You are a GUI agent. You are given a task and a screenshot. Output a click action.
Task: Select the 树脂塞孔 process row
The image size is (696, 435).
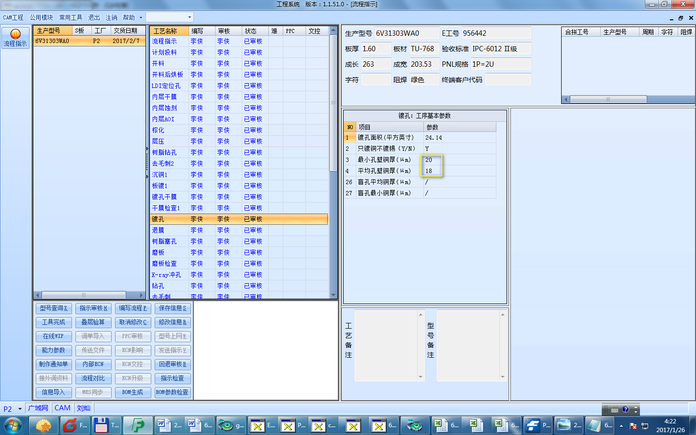tap(239, 242)
